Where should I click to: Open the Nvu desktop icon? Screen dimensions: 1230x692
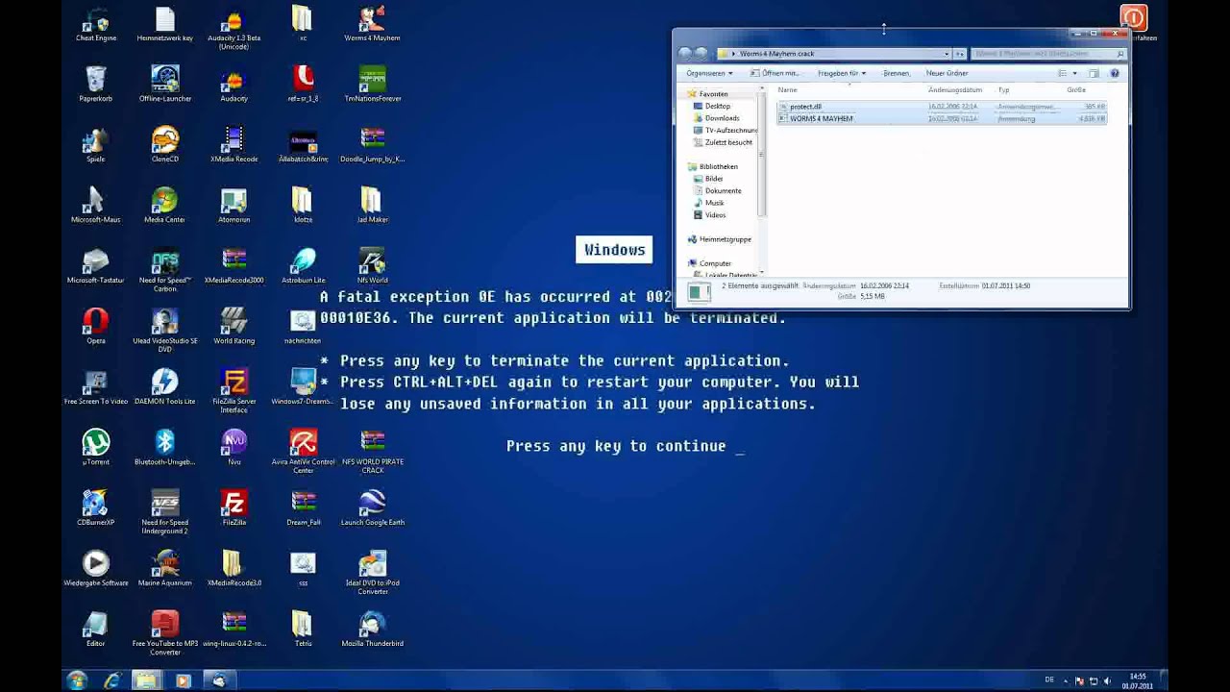234,448
